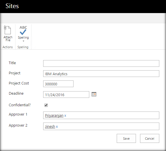Open the Jinesh user link
Screen dimensions: 166x151
(x=50, y=126)
